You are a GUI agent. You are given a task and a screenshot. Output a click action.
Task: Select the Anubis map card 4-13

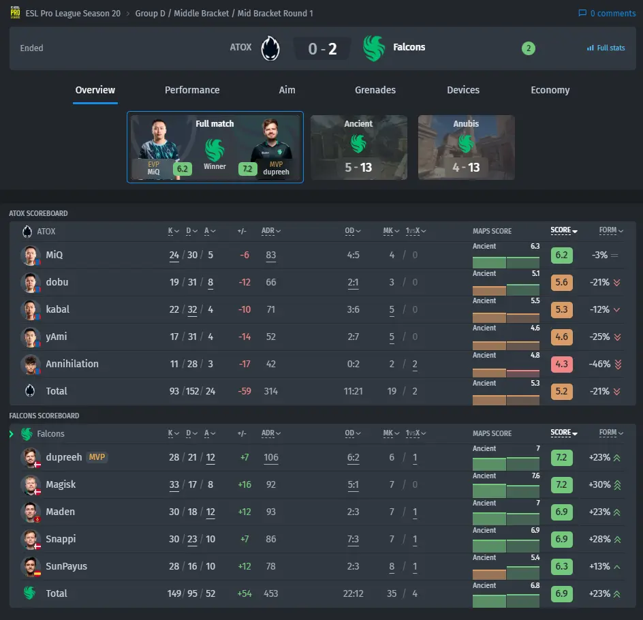point(467,147)
